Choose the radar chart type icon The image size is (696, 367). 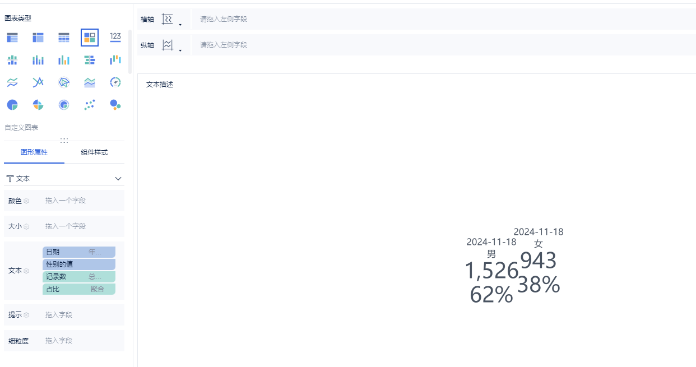pyautogui.click(x=64, y=82)
